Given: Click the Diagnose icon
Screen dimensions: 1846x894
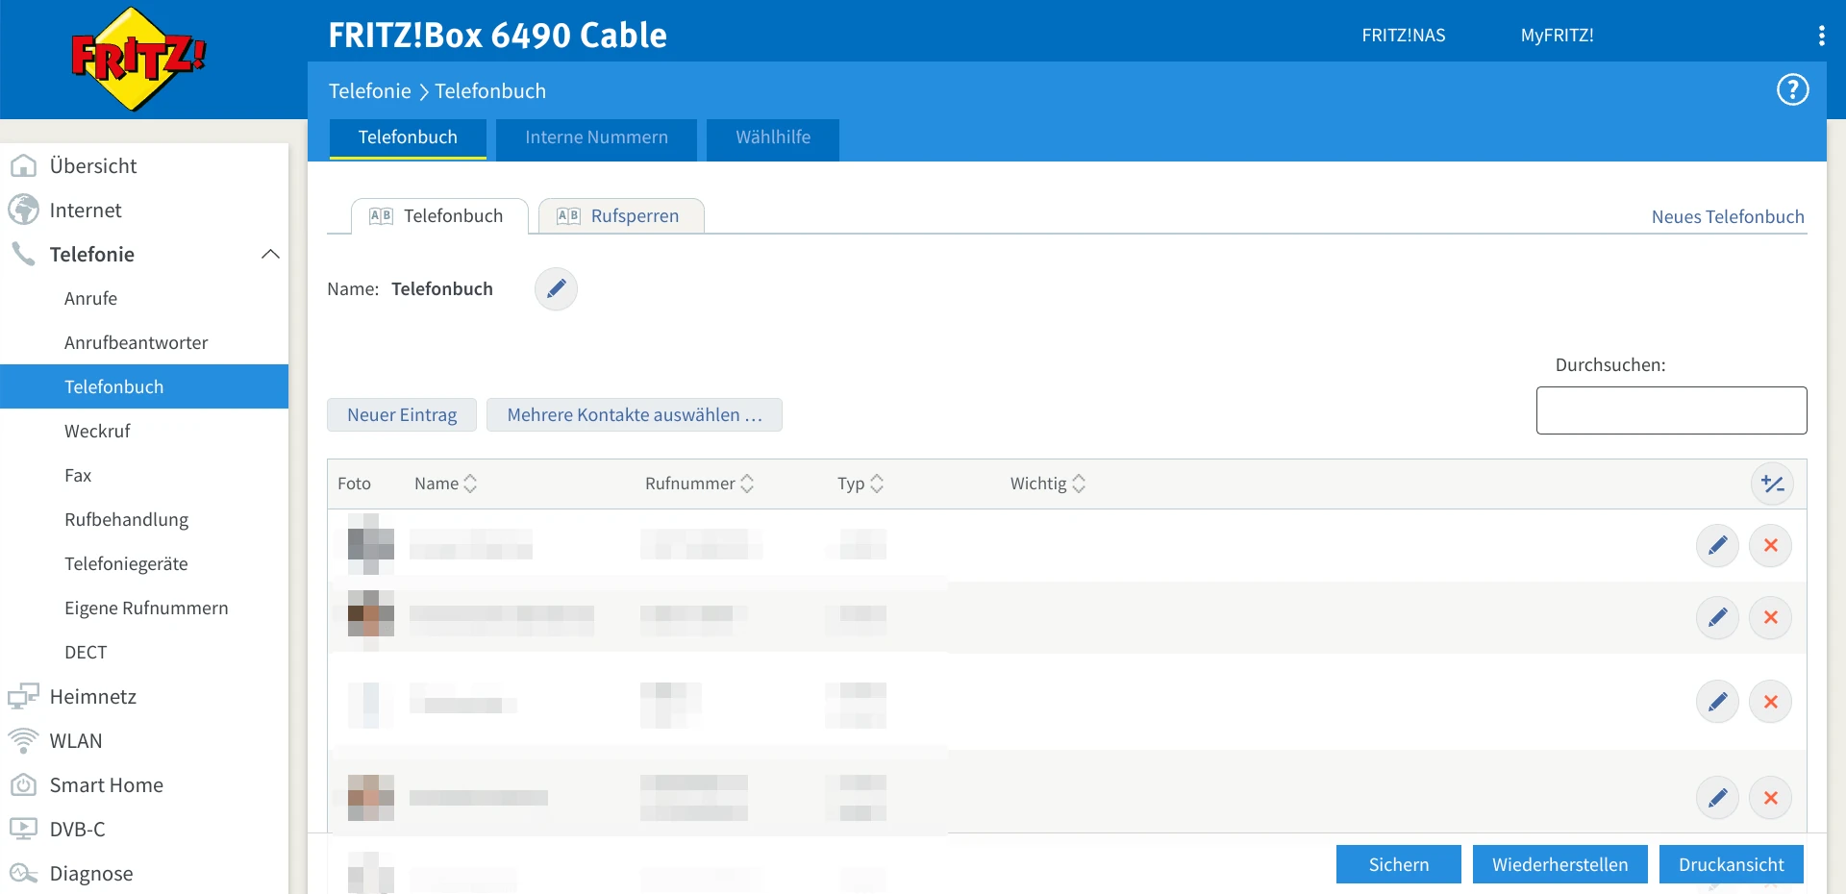Looking at the screenshot, I should coord(23,873).
